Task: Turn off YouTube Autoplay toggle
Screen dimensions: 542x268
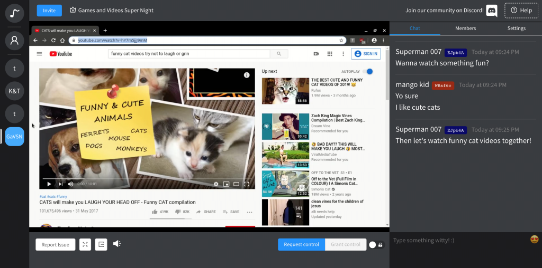Action: pos(368,71)
